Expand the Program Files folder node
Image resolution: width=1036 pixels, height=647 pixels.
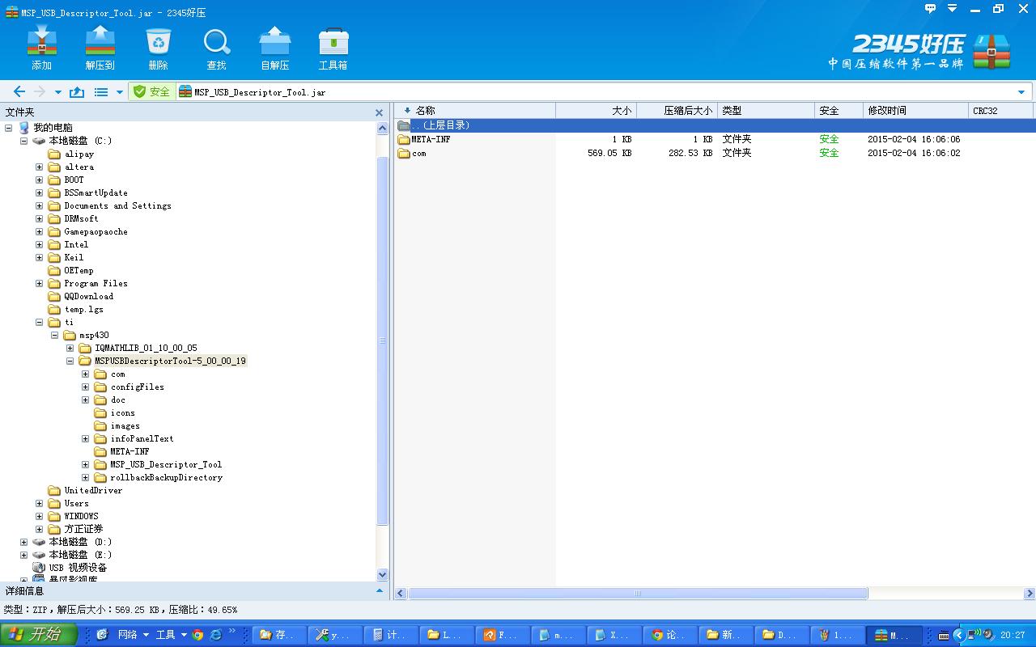point(39,283)
